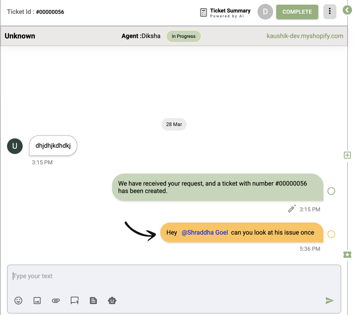Image resolution: width=354 pixels, height=315 pixels.
Task: Click the Ticket Summary icon
Action: pyautogui.click(x=204, y=12)
